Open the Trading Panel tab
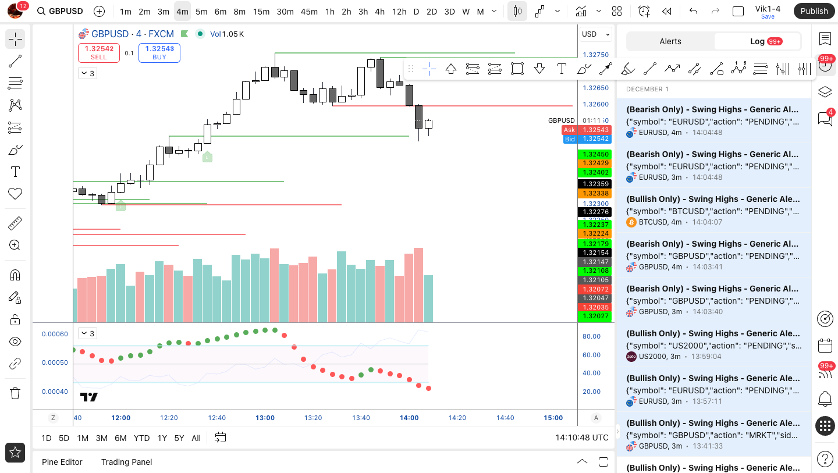The image size is (838, 473). [x=127, y=462]
